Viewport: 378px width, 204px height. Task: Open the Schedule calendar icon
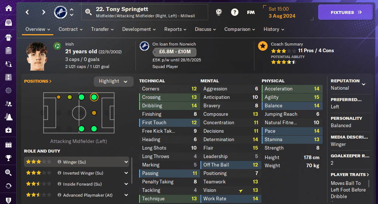click(8, 144)
